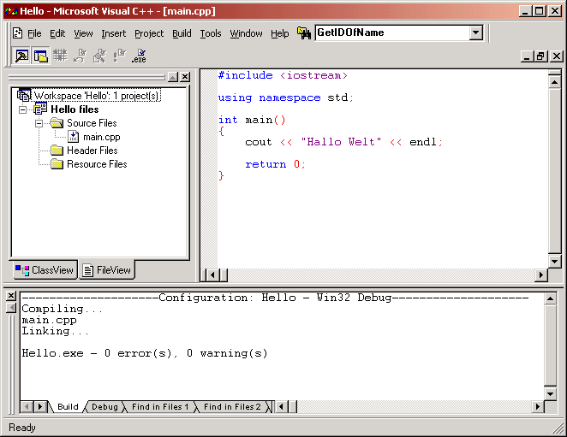Click the Visual C++ title bar icon
Screen dimensions: 567x437
point(11,11)
